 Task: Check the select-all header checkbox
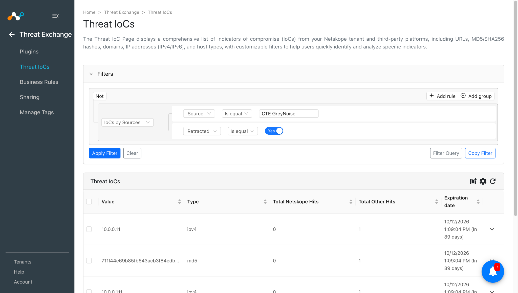coord(89,202)
